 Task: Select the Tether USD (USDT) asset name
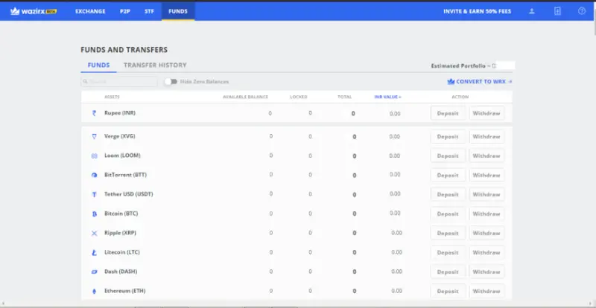pos(128,194)
